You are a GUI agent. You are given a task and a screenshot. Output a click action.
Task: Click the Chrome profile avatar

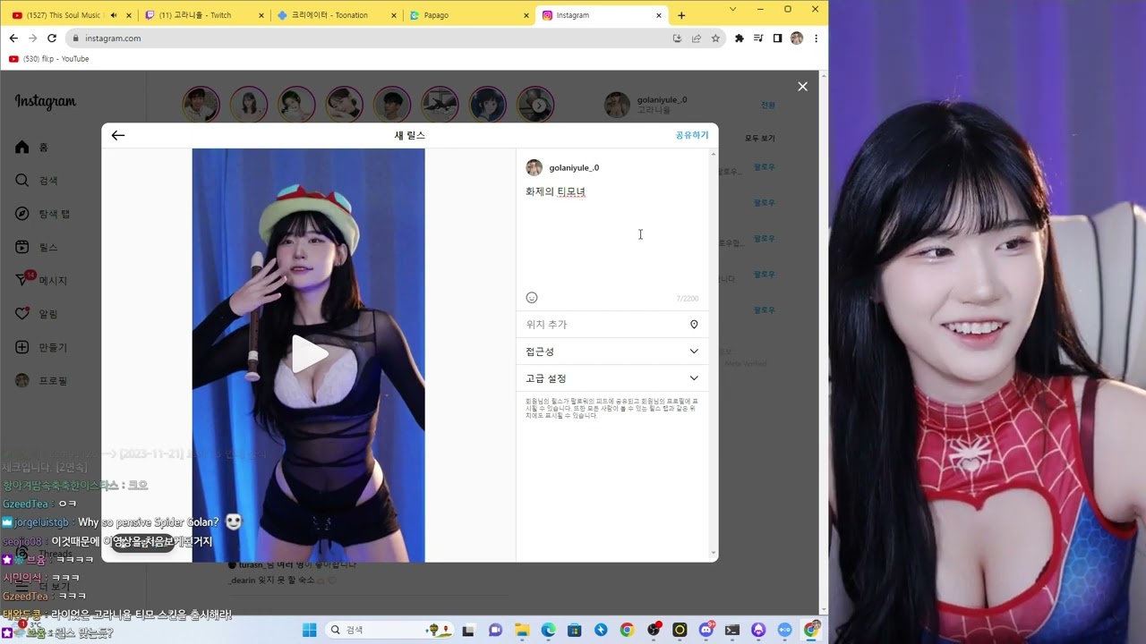tap(797, 38)
